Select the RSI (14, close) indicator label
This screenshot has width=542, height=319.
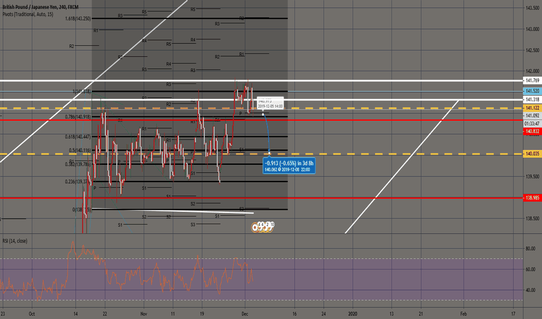15,241
